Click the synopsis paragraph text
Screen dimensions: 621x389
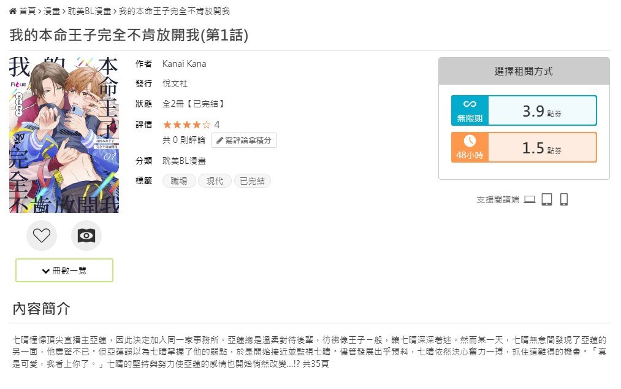(x=310, y=352)
